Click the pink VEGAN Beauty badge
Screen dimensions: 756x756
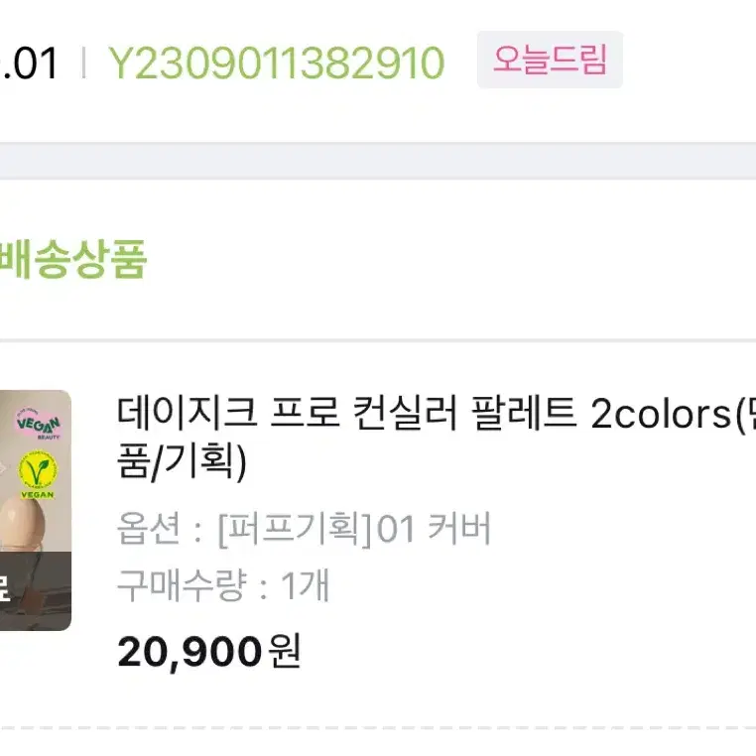pyautogui.click(x=38, y=423)
